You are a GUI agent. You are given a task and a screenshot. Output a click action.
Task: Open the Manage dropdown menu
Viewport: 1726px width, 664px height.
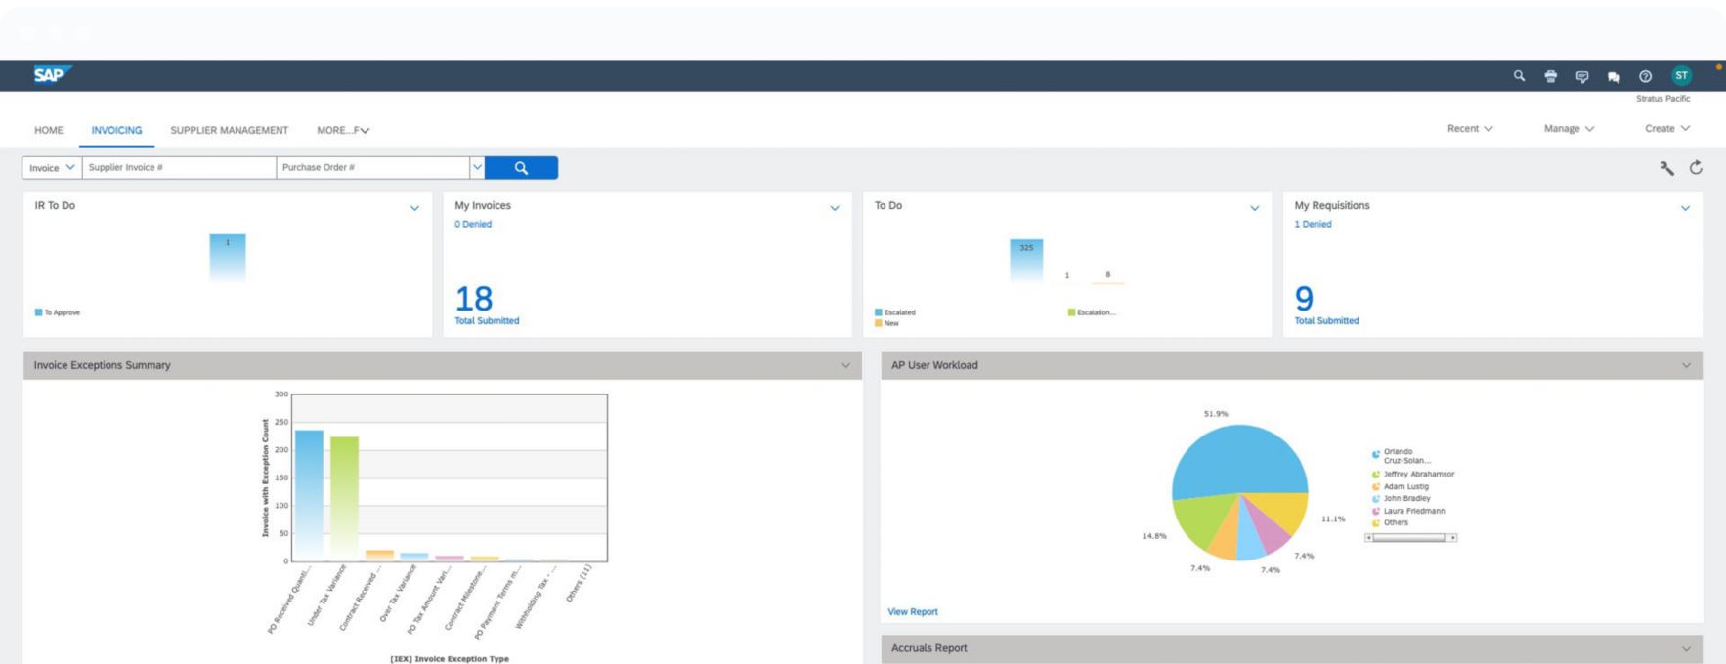(x=1569, y=129)
